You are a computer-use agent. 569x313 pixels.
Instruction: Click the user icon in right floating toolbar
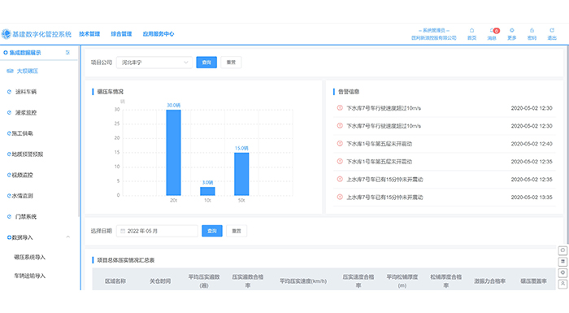(562, 284)
